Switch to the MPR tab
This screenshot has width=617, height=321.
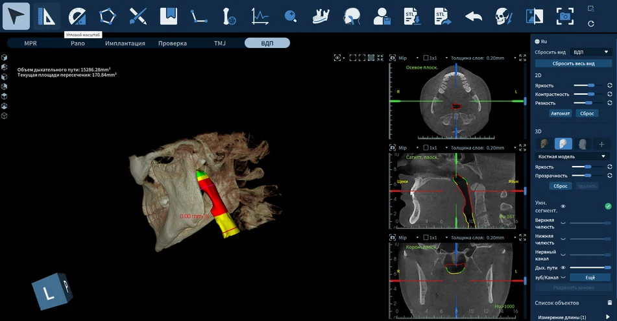[x=30, y=43]
